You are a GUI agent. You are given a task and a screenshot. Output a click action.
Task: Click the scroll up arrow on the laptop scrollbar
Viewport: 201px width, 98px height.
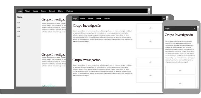point(149,10)
